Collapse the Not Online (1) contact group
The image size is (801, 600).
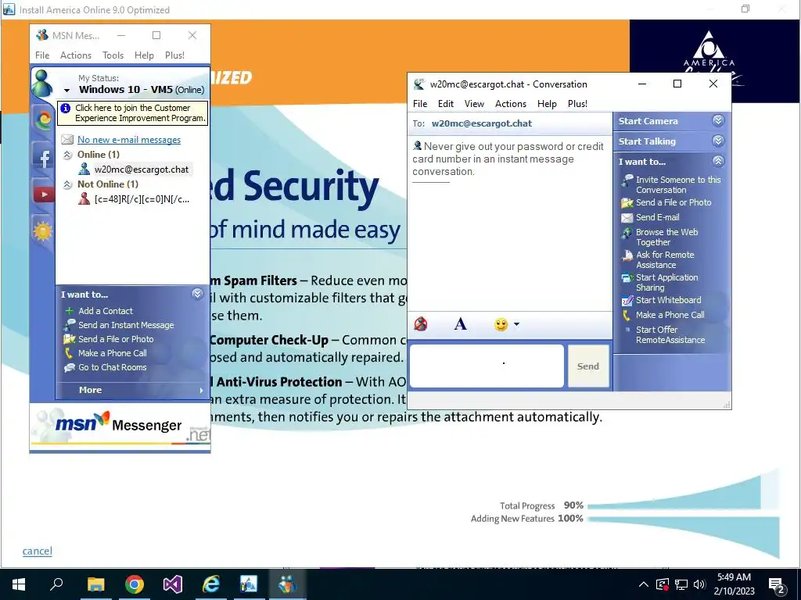(x=67, y=184)
